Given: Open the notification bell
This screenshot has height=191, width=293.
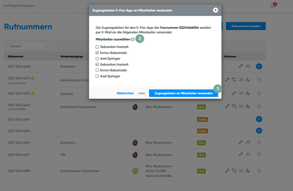Looking at the screenshot, I should click(272, 5).
